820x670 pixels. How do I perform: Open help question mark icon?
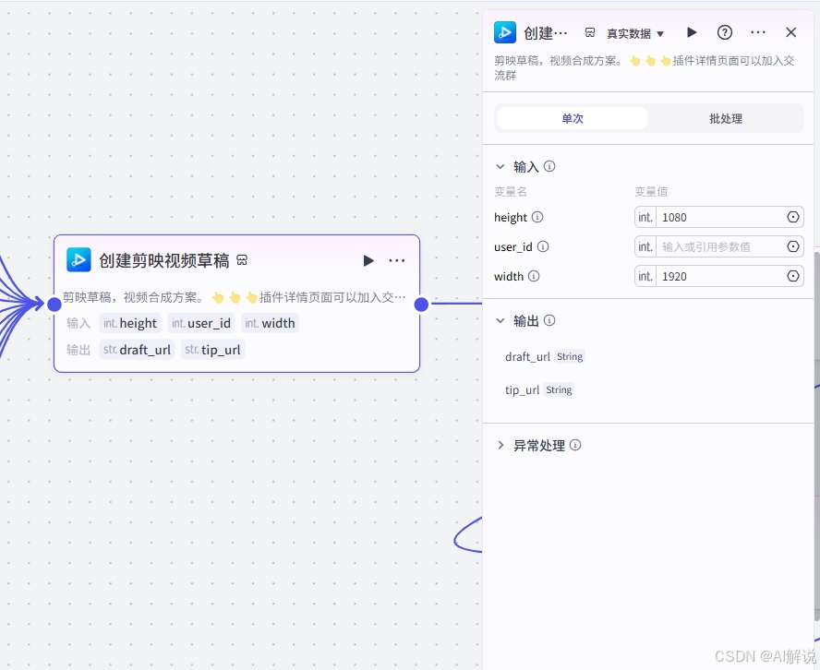coord(724,32)
